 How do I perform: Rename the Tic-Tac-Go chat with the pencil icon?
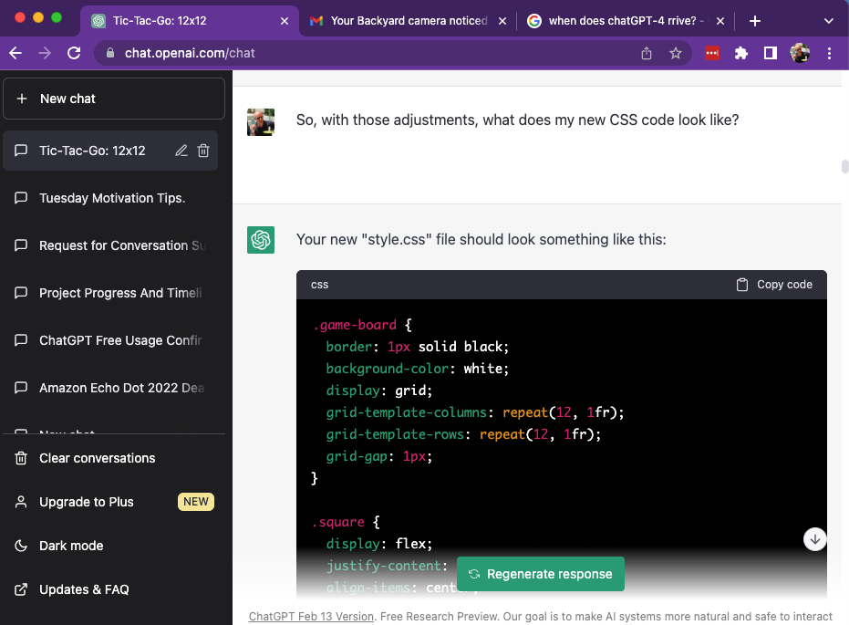(181, 151)
